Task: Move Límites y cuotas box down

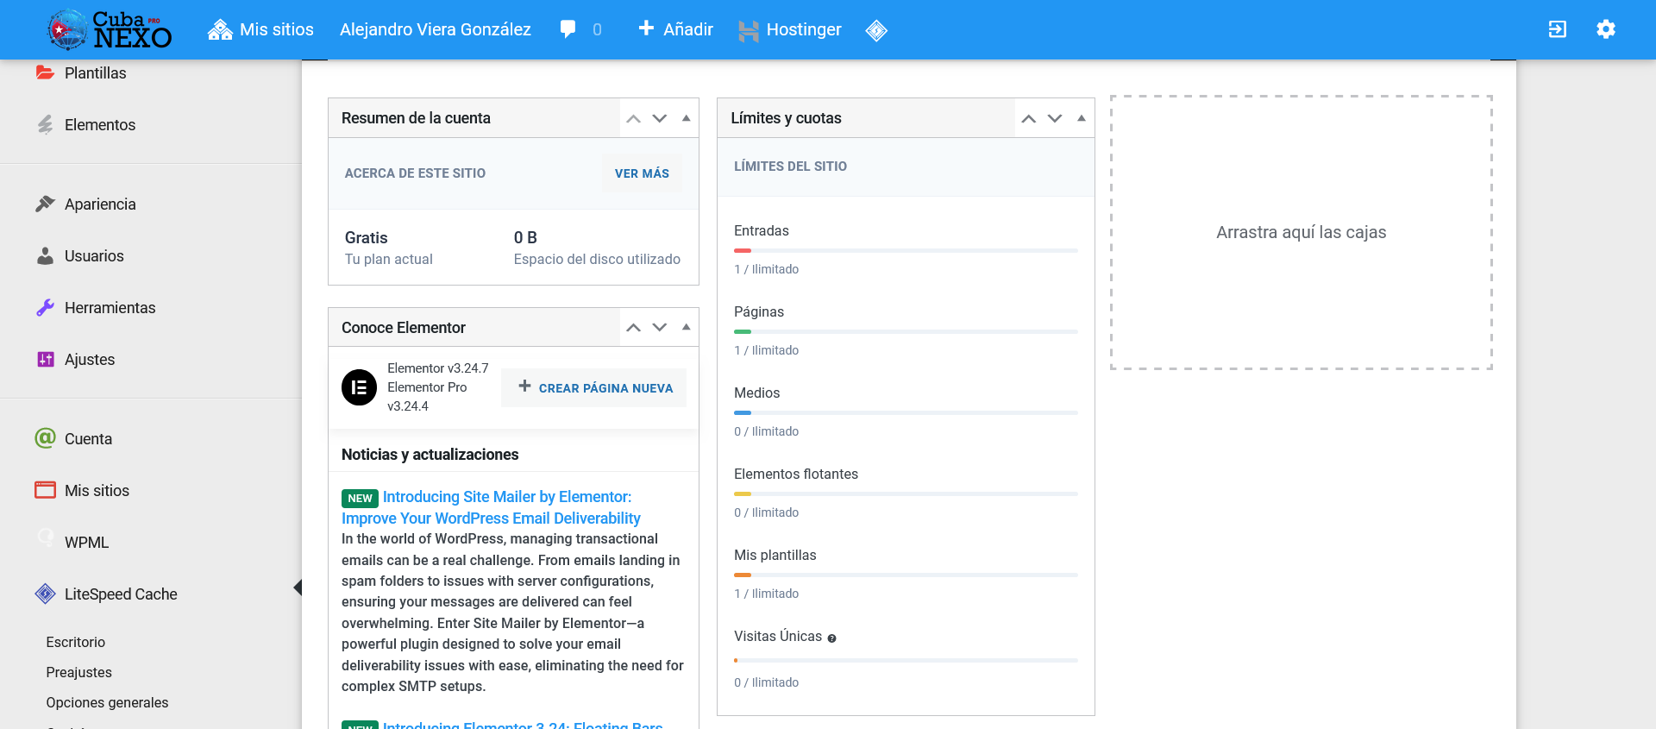Action: [x=1055, y=118]
